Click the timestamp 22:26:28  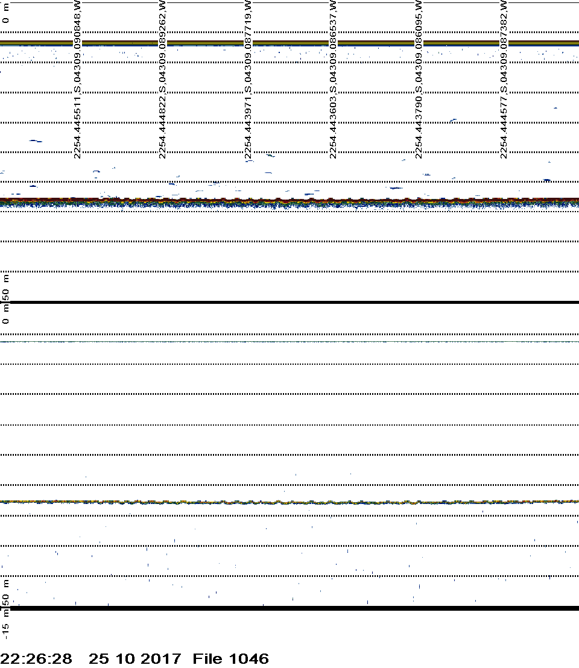point(37,658)
